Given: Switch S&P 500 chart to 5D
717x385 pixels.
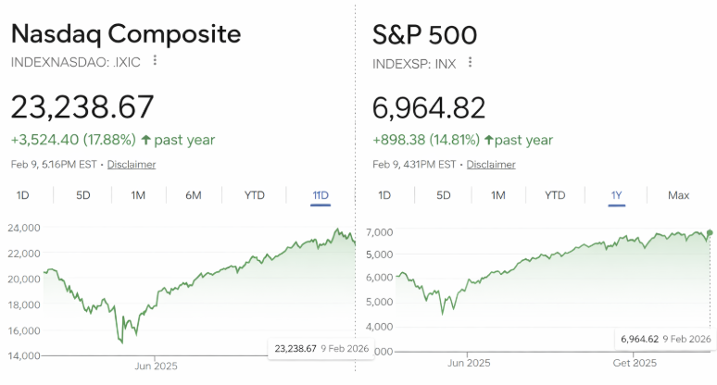Looking at the screenshot, I should (444, 195).
